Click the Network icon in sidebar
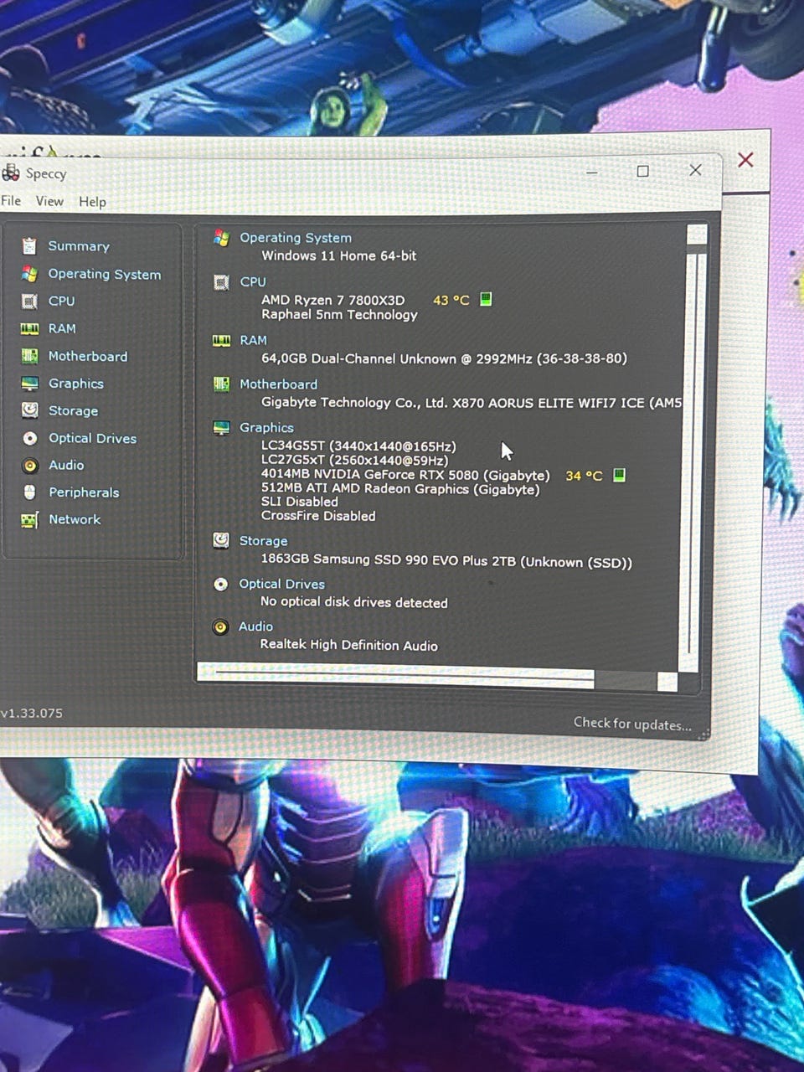 29,520
